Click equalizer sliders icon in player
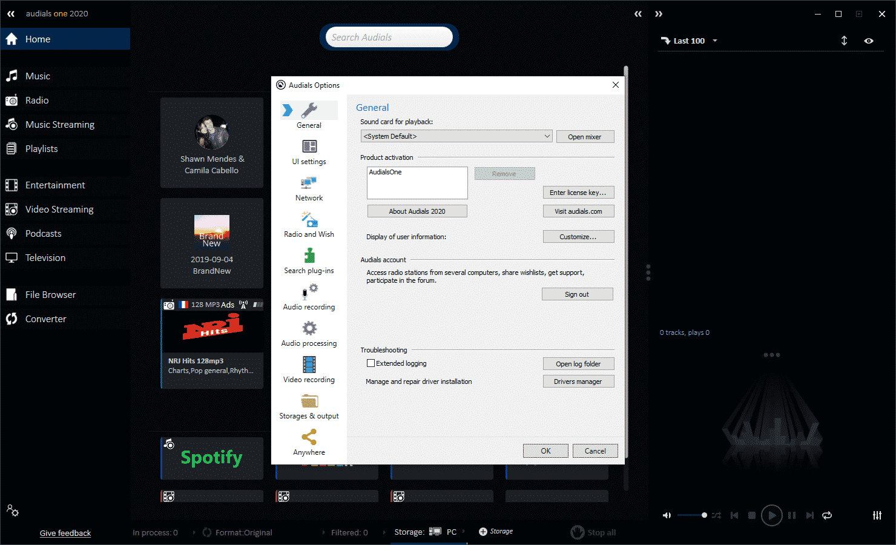 (877, 515)
